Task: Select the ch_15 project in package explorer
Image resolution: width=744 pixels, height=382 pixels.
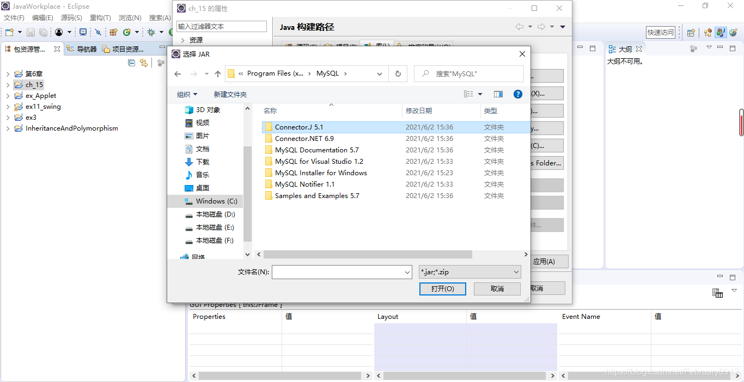Action: click(34, 85)
